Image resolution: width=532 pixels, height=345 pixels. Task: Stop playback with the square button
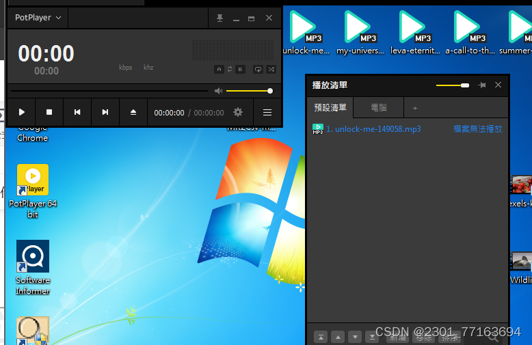[49, 112]
